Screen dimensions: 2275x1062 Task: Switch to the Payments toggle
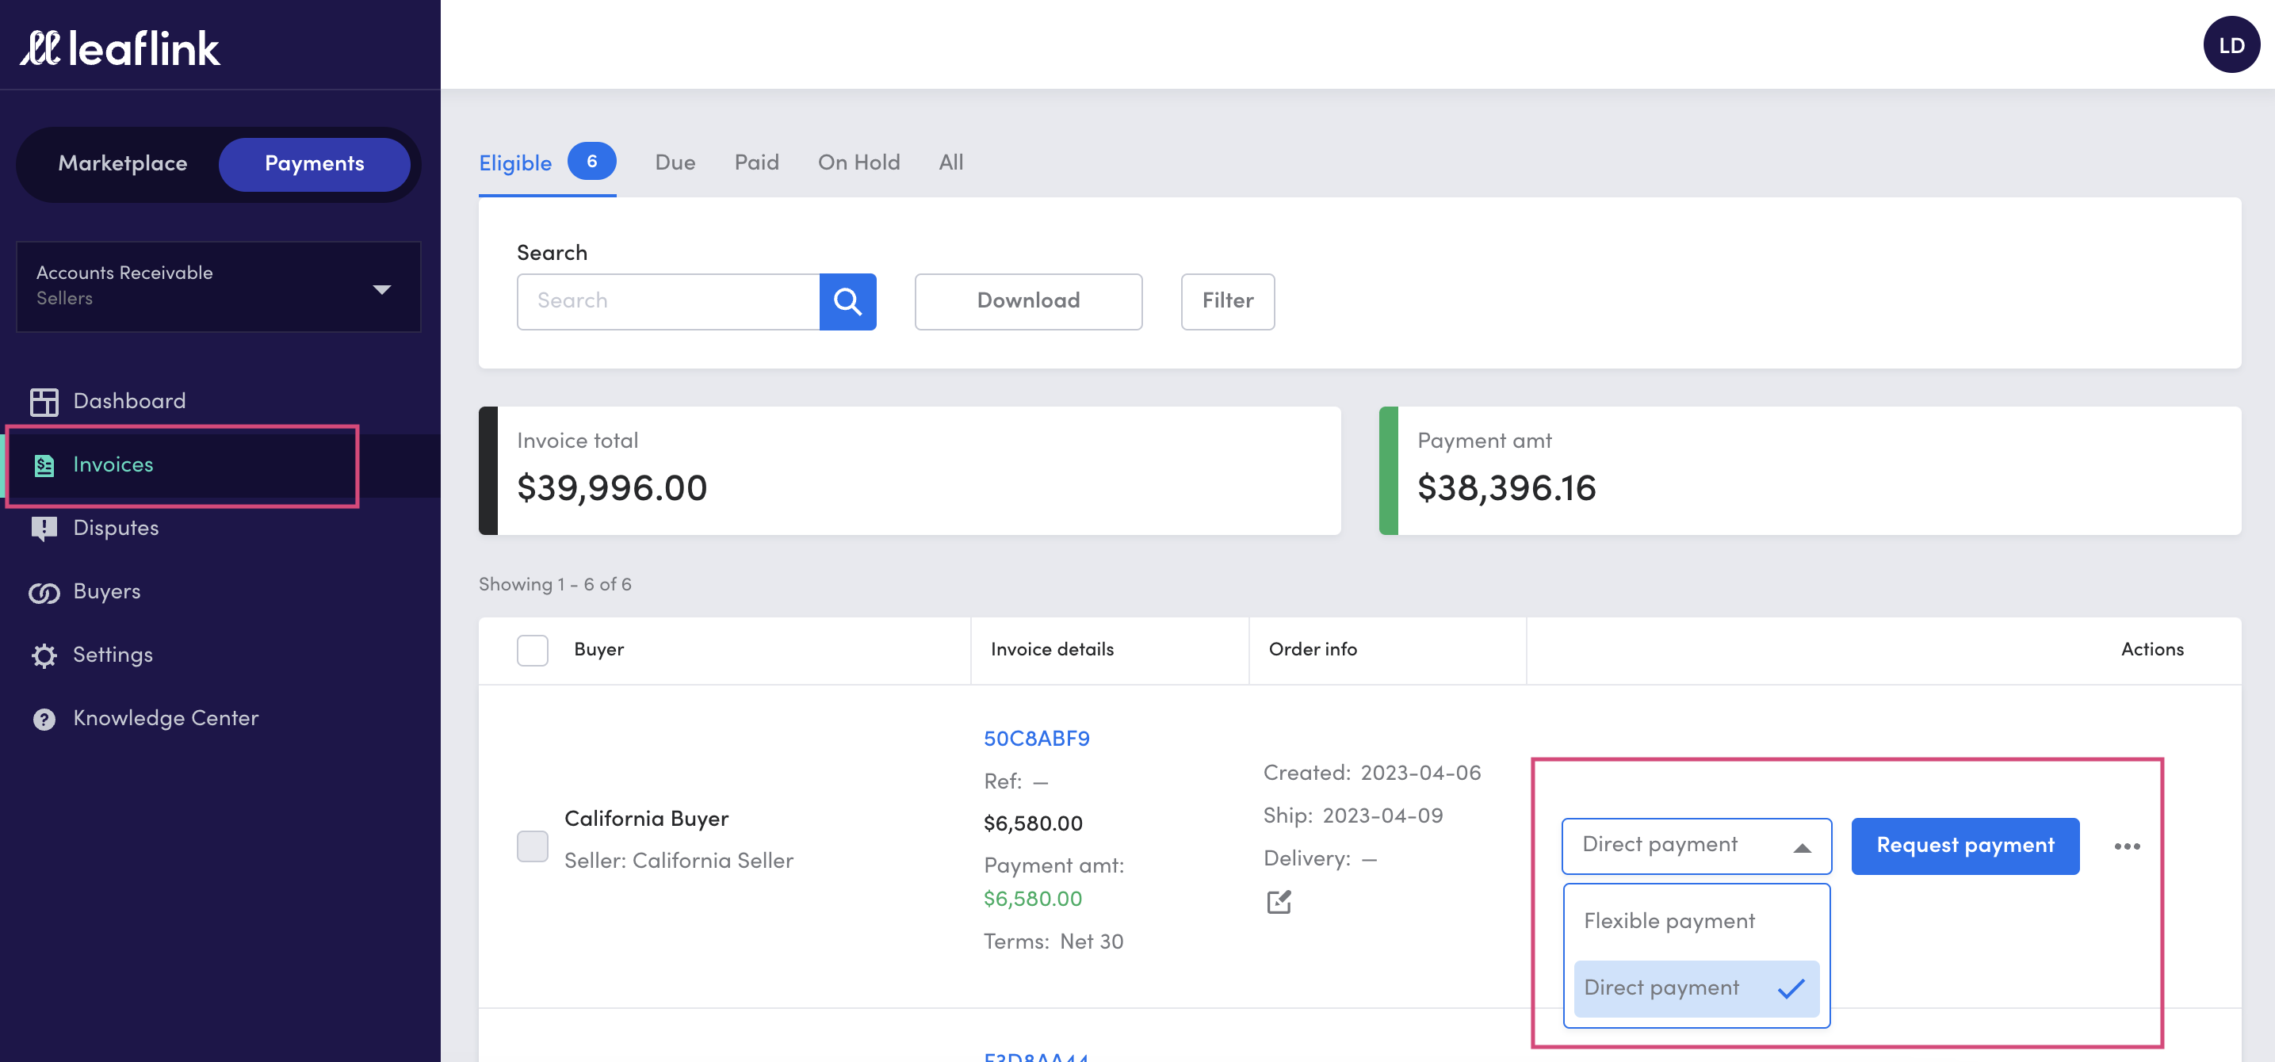coord(315,163)
